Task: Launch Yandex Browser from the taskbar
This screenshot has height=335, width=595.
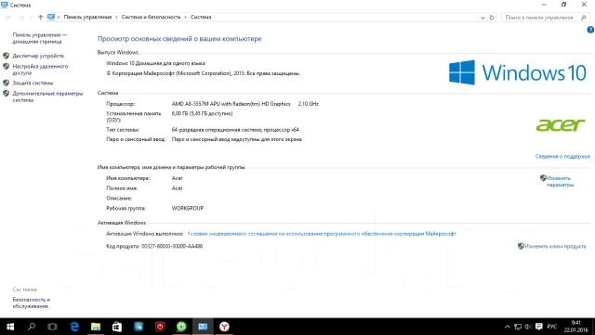Action: pos(224,327)
